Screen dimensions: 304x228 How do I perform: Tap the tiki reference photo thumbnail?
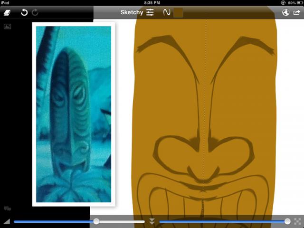[x=74, y=114]
